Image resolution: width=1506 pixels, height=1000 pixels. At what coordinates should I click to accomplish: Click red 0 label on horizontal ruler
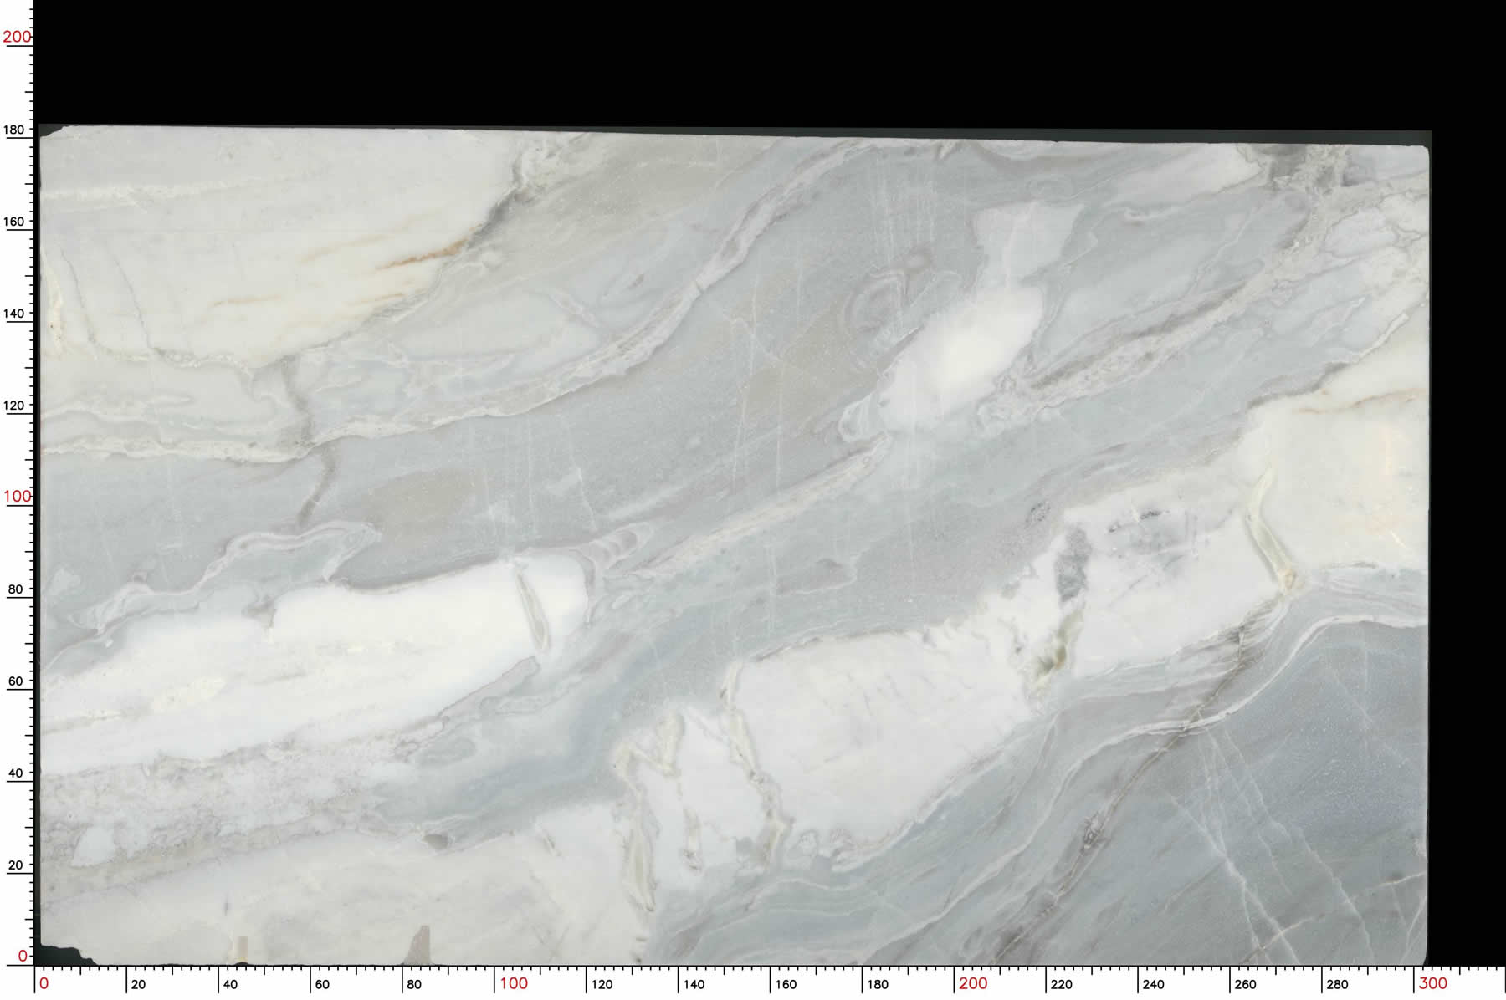(x=44, y=984)
